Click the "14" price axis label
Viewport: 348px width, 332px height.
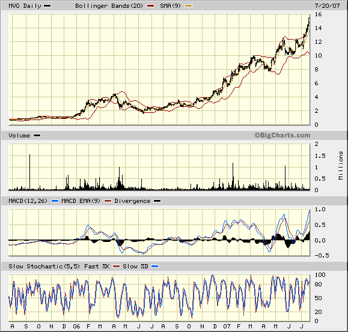coord(319,28)
